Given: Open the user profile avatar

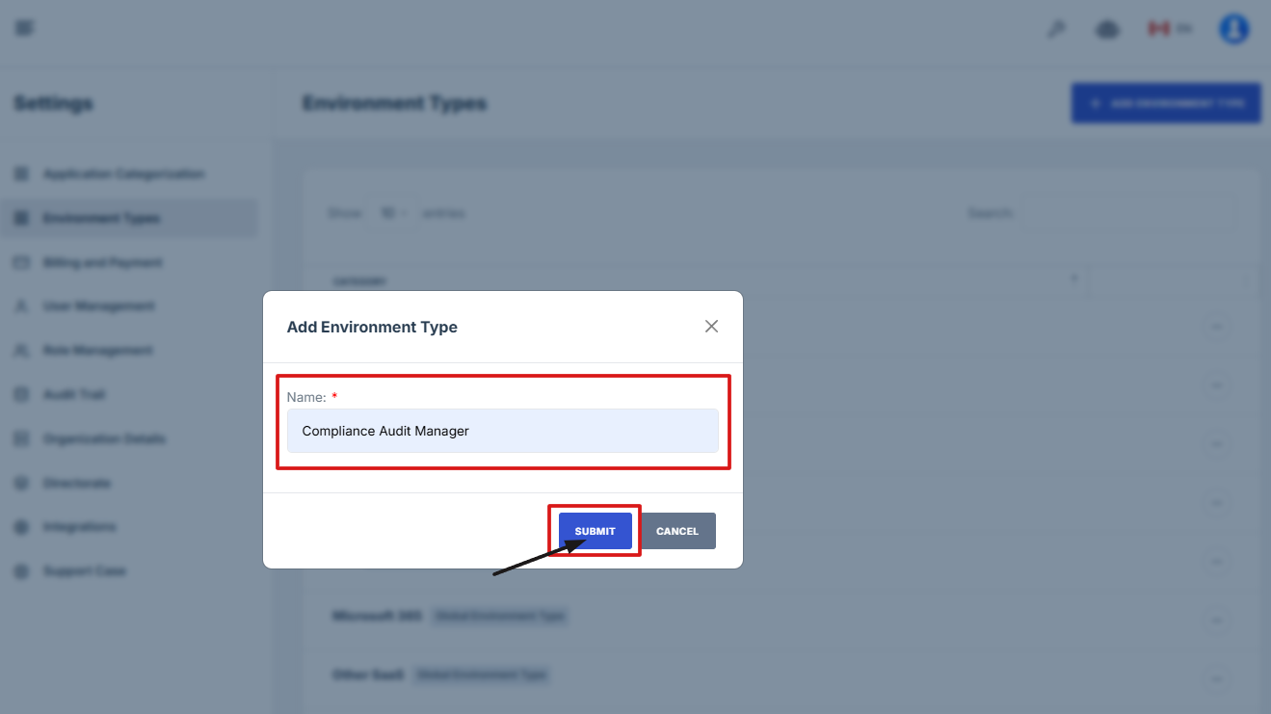Looking at the screenshot, I should (x=1233, y=29).
